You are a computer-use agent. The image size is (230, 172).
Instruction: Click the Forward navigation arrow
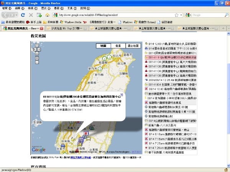click(12, 15)
